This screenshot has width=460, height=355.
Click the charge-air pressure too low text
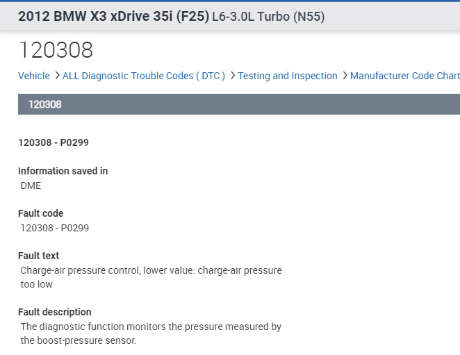pyautogui.click(x=151, y=276)
